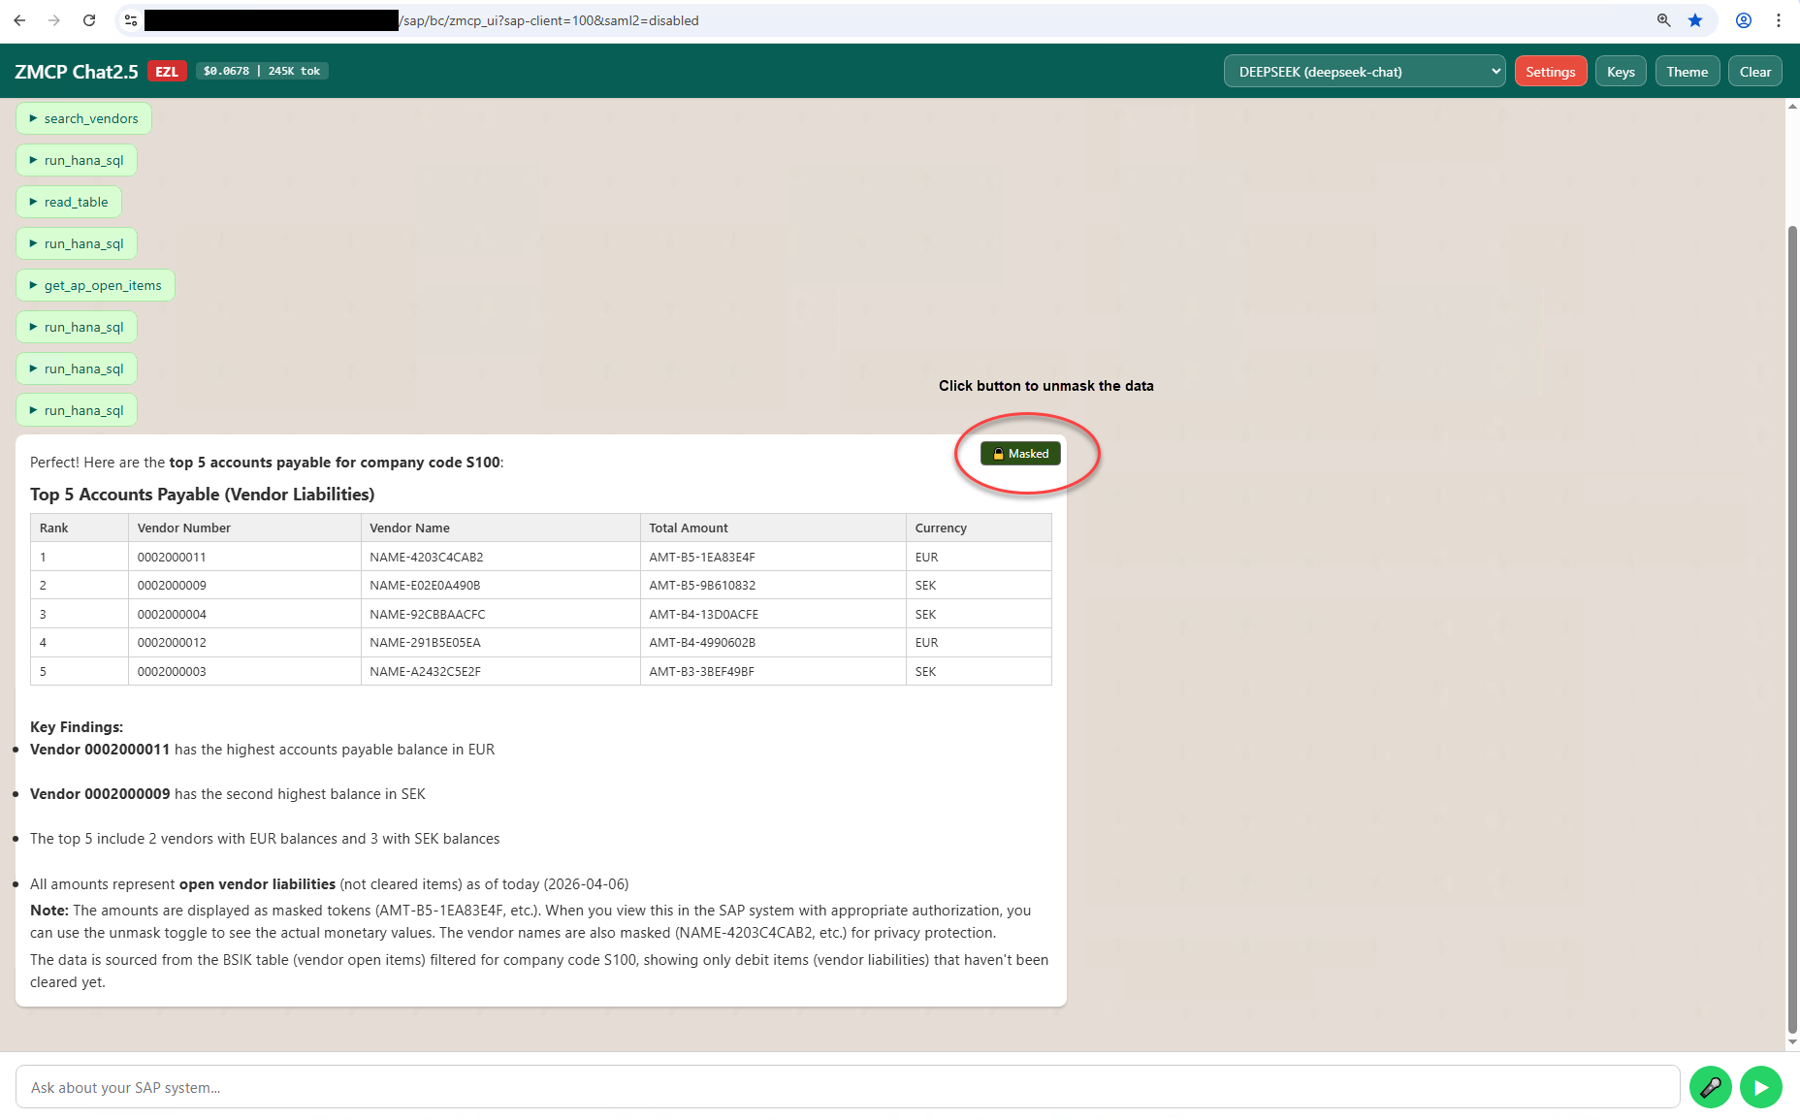The height and width of the screenshot is (1120, 1800).
Task: Click the Theme button
Action: point(1687,72)
